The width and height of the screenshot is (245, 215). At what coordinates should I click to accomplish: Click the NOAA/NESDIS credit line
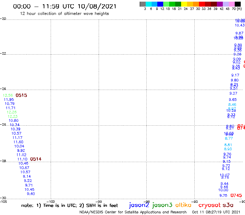tap(133, 212)
